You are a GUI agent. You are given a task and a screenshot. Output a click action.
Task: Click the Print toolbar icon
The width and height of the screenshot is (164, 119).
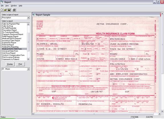point(14,10)
